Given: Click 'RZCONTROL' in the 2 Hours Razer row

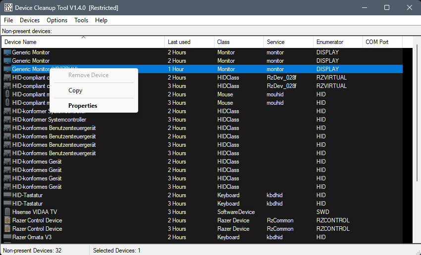Looking at the screenshot, I should click(333, 220).
